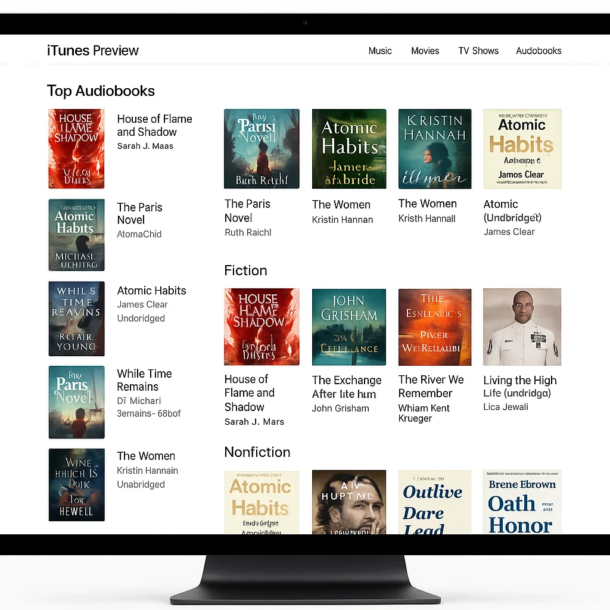610x610 pixels.
Task: Click the Fiction section heading
Action: pyautogui.click(x=245, y=270)
